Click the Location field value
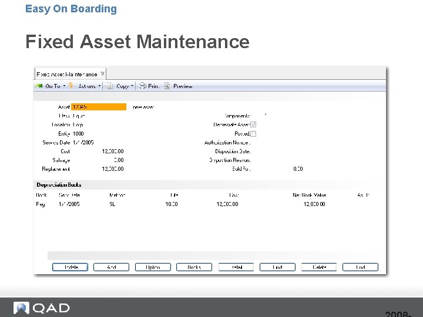The width and height of the screenshot is (423, 317). point(78,125)
